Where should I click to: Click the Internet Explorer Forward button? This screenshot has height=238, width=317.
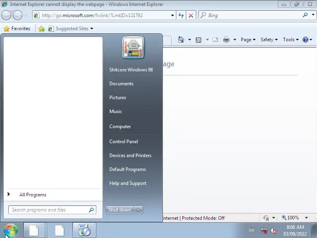17,15
